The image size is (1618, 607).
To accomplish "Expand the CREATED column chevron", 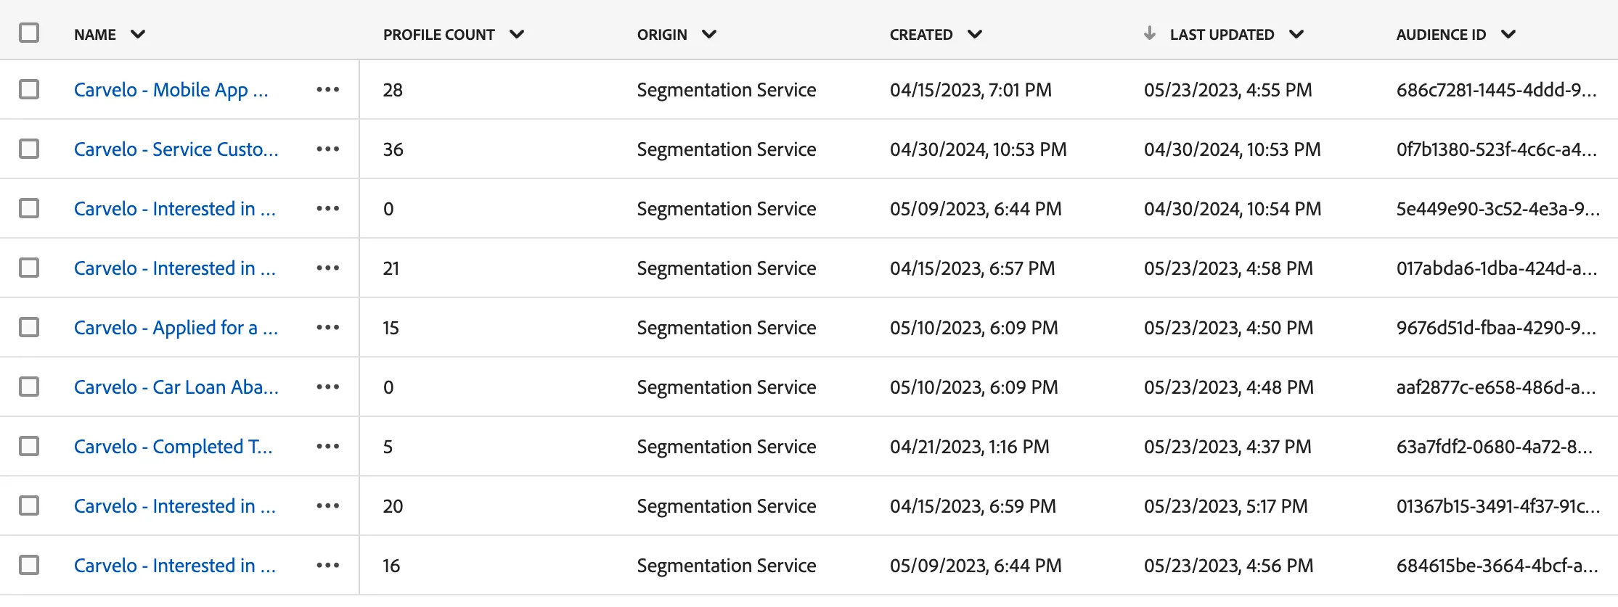I will (975, 34).
